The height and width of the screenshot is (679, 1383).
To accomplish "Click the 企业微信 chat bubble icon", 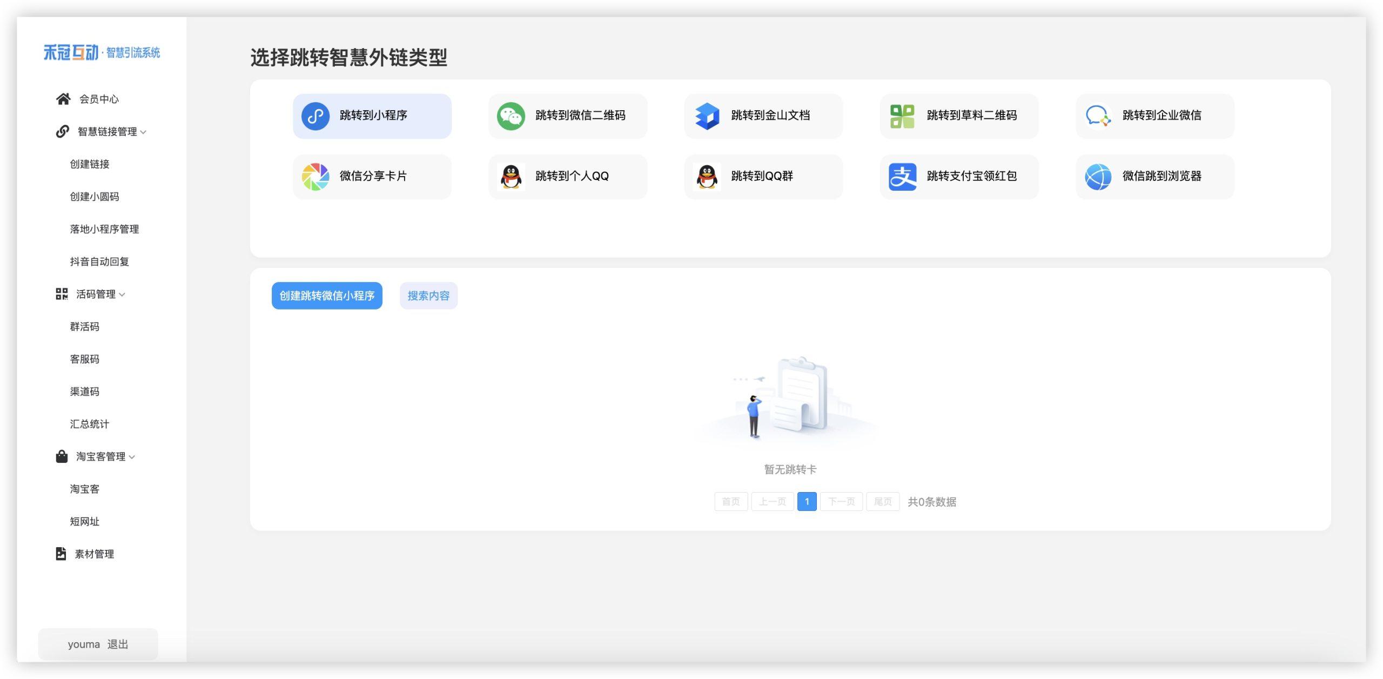I will (1098, 116).
